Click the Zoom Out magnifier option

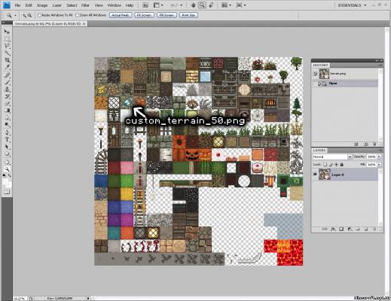pyautogui.click(x=29, y=15)
